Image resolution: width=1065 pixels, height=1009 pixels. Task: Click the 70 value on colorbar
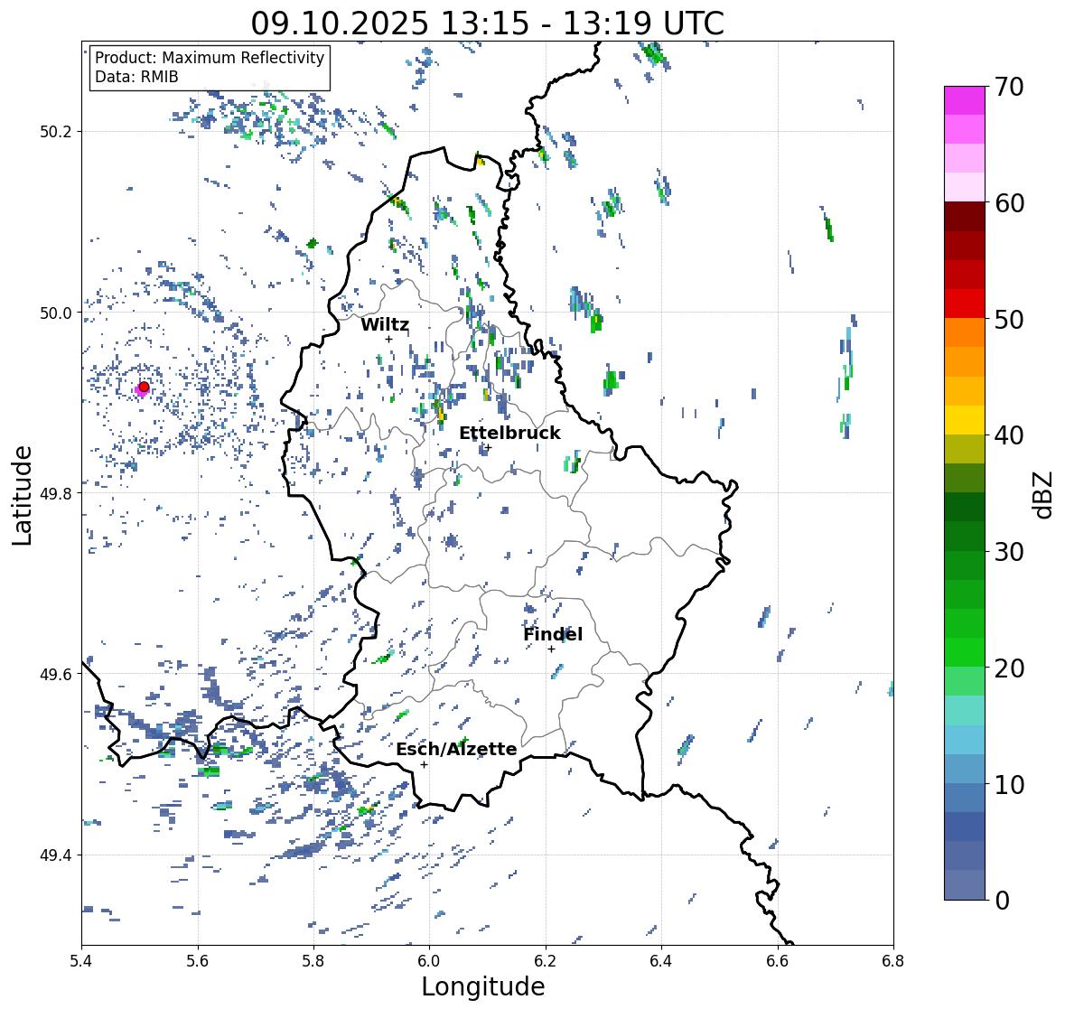tap(1009, 87)
